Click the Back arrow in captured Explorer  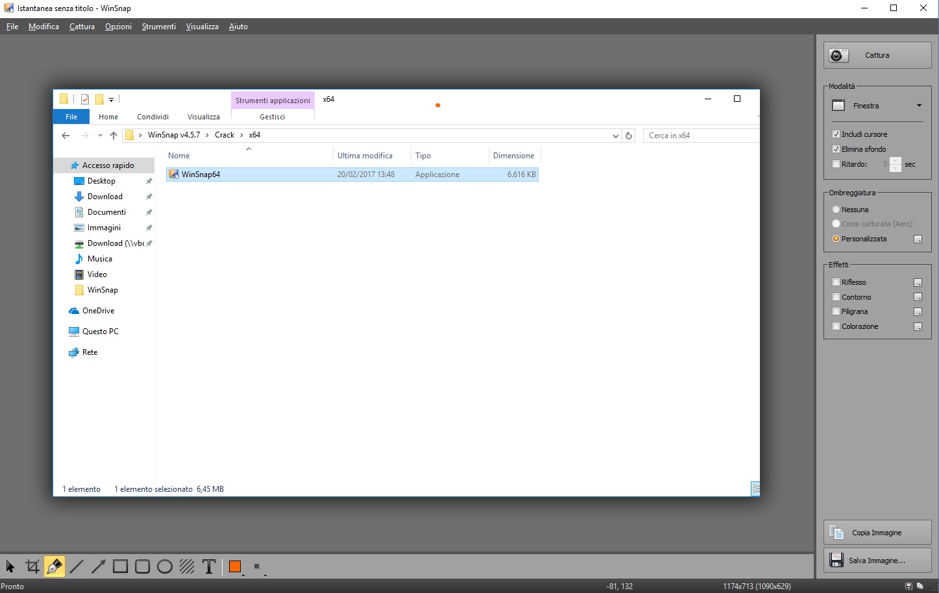coord(66,135)
